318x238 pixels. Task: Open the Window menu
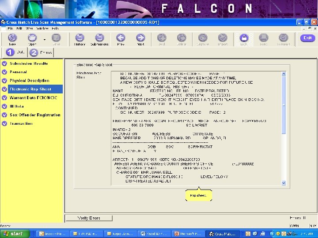(x=42, y=28)
